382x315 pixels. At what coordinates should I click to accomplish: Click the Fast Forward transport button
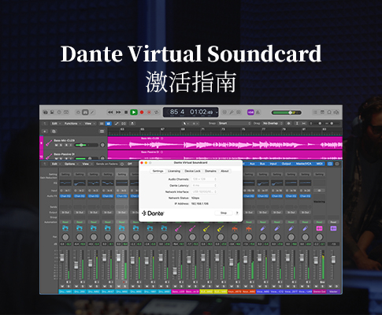pyautogui.click(x=118, y=112)
